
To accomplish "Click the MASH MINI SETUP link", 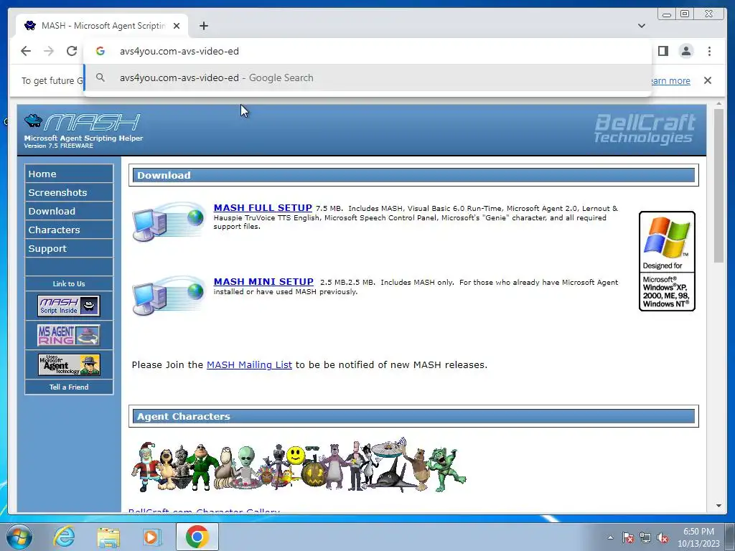I will [x=263, y=281].
